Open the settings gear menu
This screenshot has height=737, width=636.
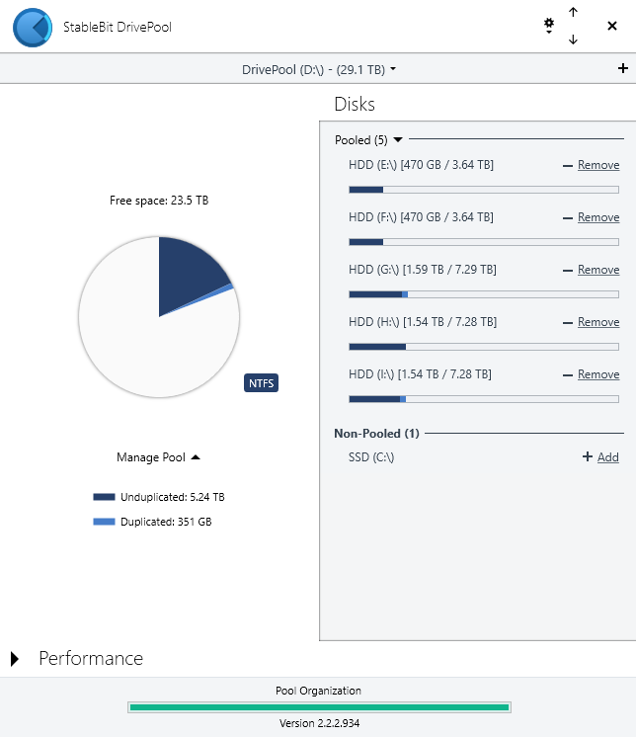(549, 25)
